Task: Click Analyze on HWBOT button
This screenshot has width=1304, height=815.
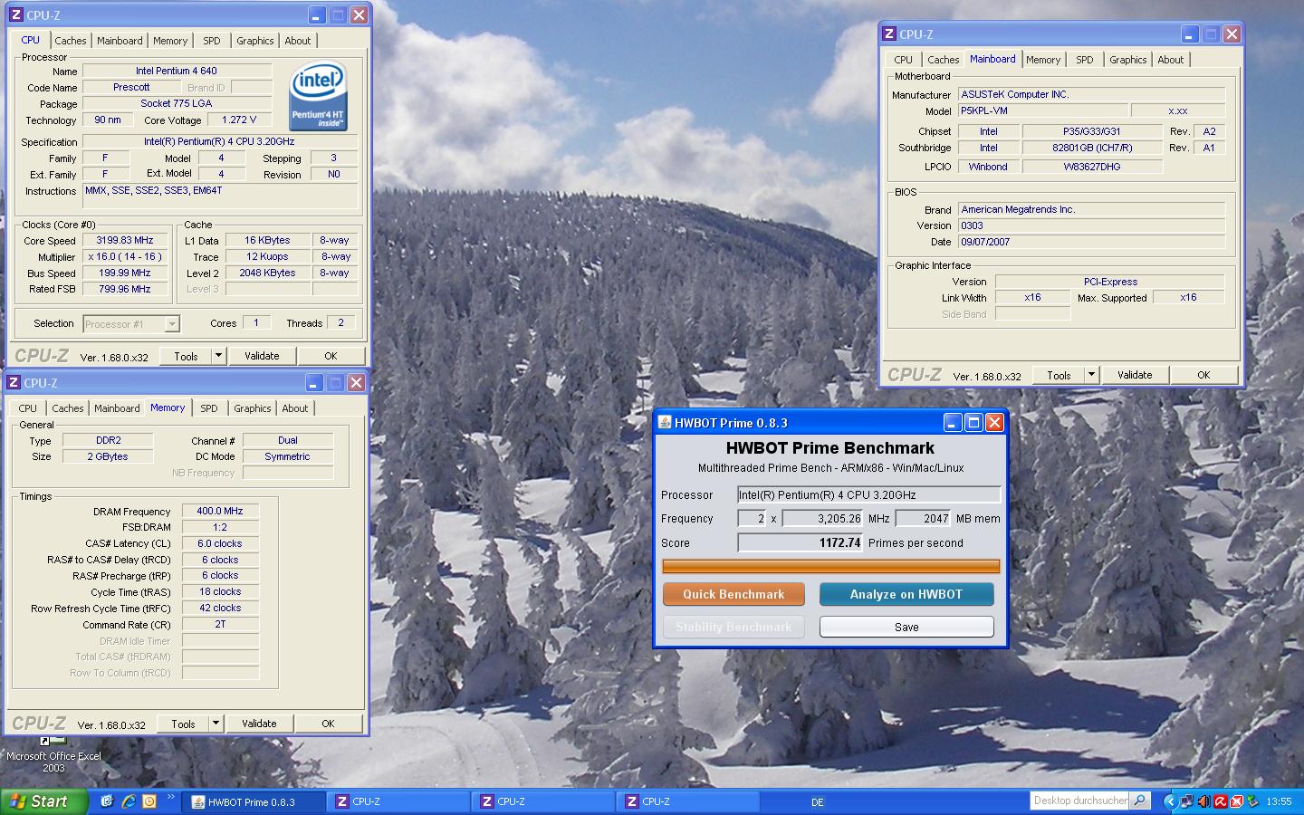Action: [906, 594]
